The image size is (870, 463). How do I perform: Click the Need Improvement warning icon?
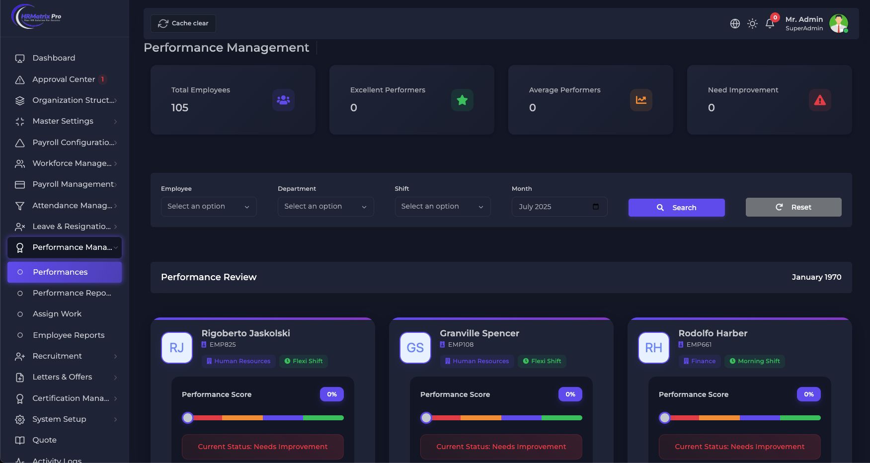pos(820,100)
